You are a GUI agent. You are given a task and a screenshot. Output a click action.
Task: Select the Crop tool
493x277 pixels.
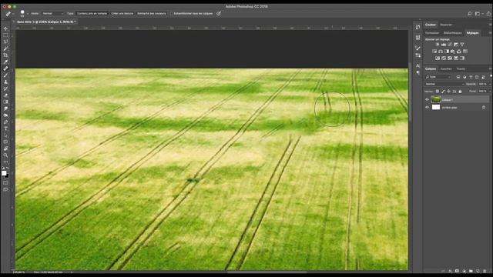5,55
